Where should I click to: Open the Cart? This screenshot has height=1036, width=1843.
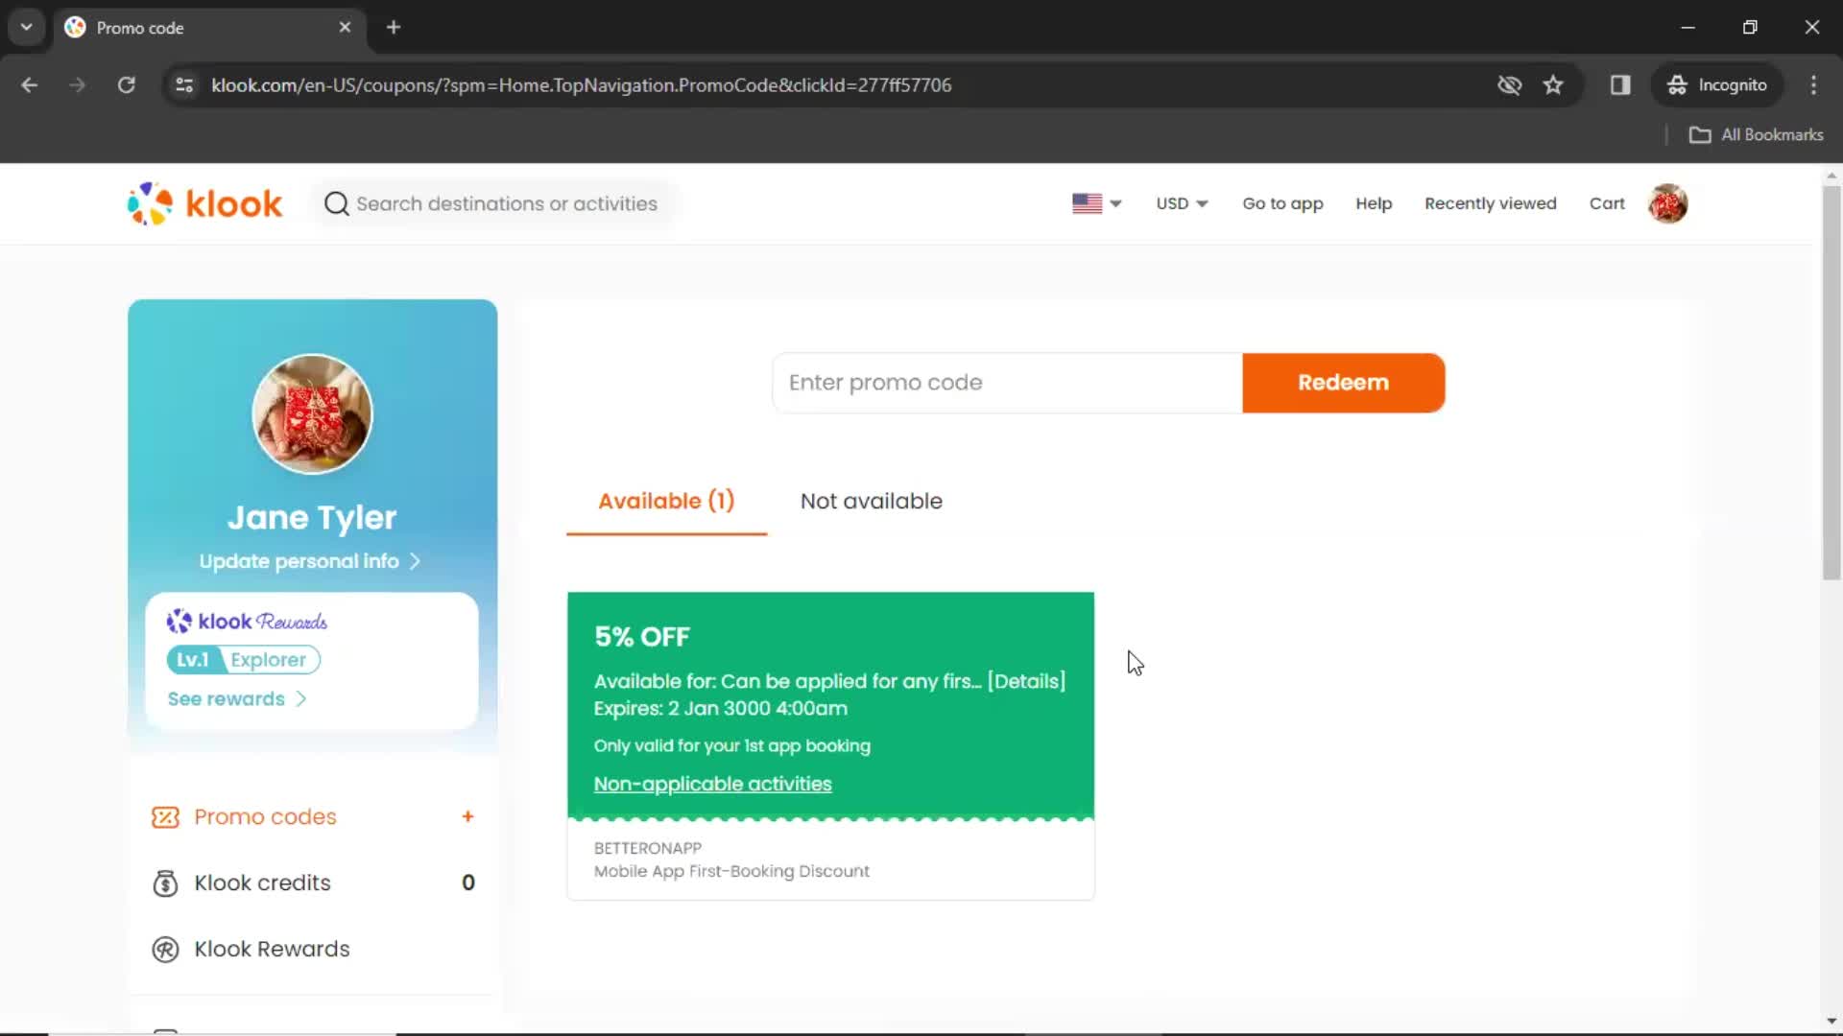click(x=1607, y=203)
